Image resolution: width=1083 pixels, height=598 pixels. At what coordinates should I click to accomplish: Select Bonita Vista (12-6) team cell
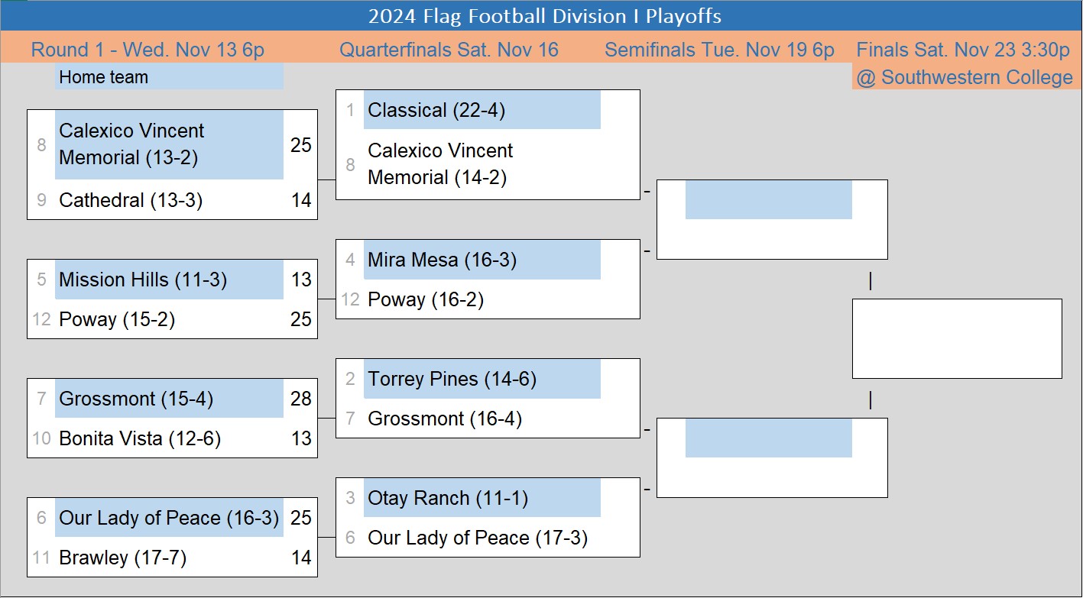pos(140,439)
